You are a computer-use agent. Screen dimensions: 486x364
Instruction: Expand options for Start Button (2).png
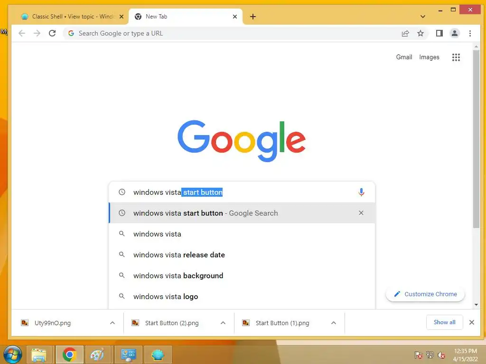[x=223, y=323]
